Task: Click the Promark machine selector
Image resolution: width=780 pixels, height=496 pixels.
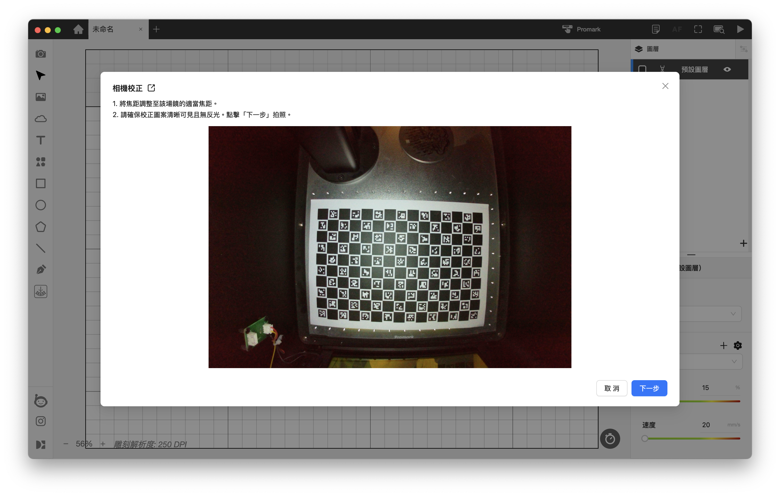Action: pos(581,29)
